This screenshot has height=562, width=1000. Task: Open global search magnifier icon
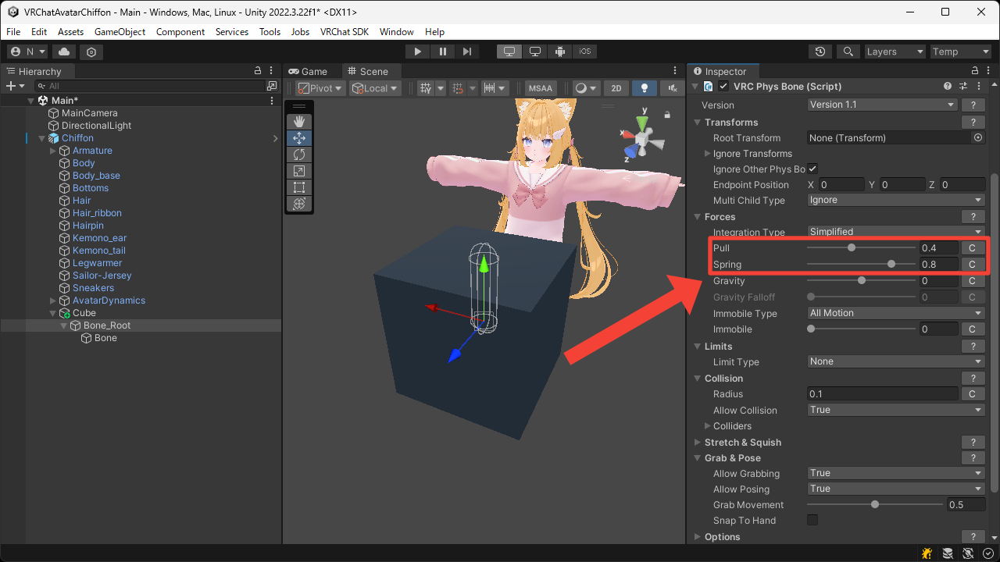tap(848, 52)
